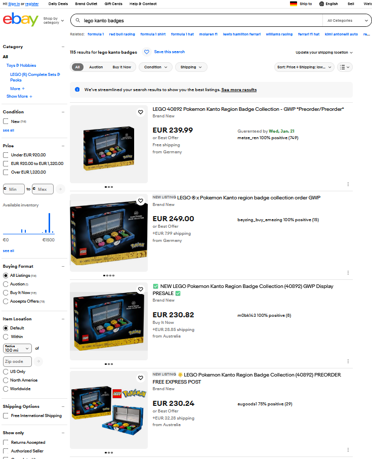Select Buy It Now radio in Buying Format
Image resolution: width=372 pixels, height=459 pixels.
[6, 293]
